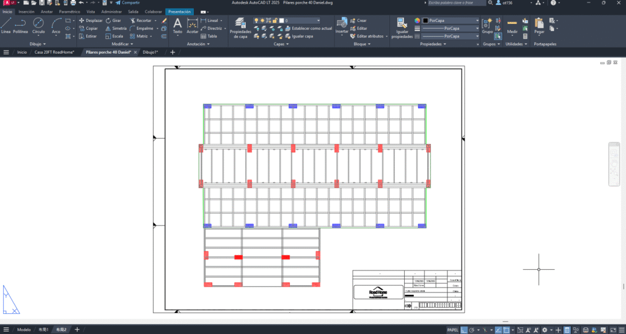Toggle PAPEL space button in status bar
Image resolution: width=626 pixels, height=334 pixels.
coord(453,330)
